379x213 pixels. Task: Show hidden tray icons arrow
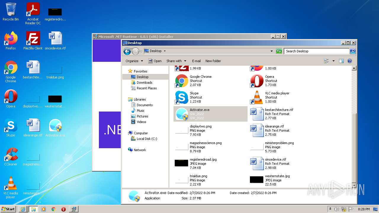pyautogui.click(x=330, y=209)
